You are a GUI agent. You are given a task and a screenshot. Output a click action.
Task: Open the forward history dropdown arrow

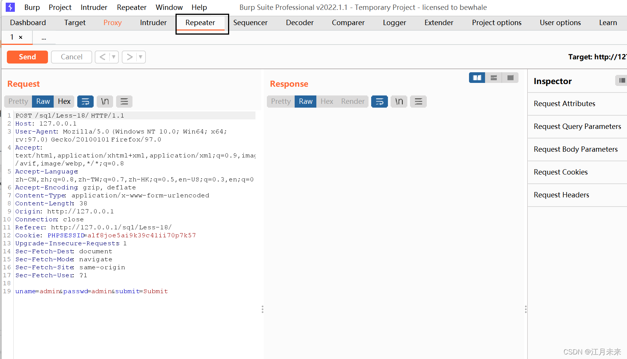tap(140, 57)
